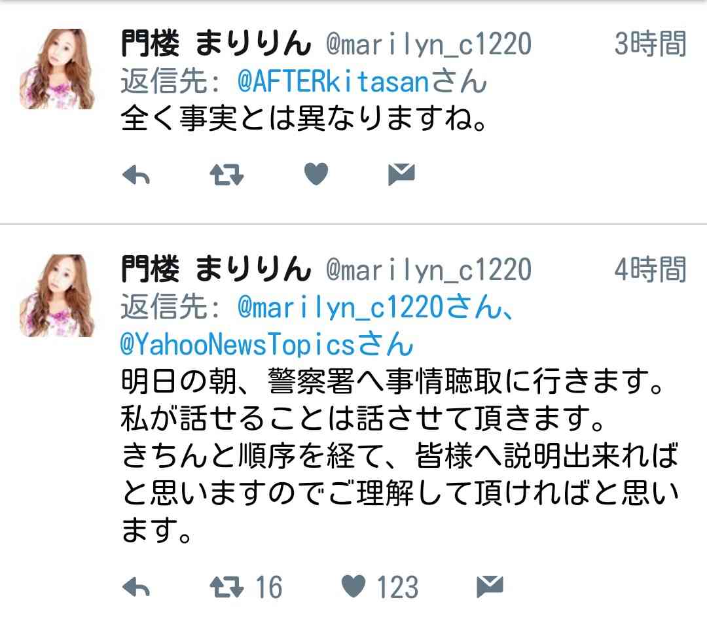Open tweet body starting 明日の朝、警察署へ
The image size is (707, 634).
399,455
